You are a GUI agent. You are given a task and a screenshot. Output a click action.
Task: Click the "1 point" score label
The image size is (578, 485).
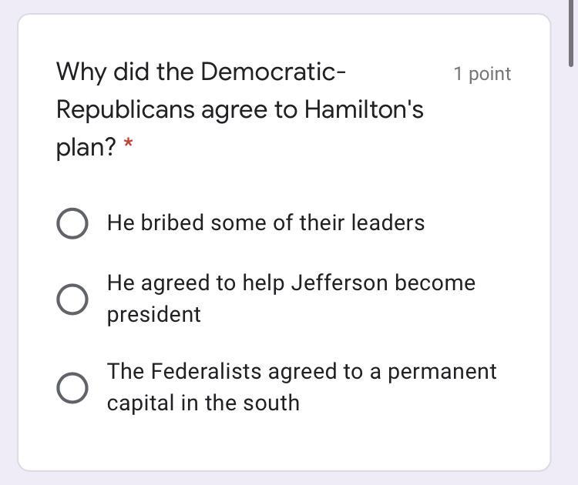click(482, 74)
